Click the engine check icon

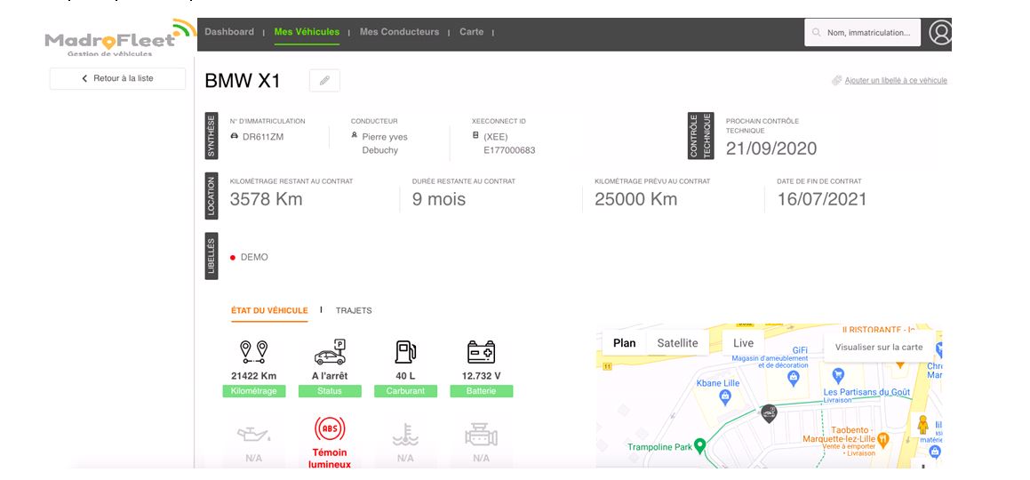(482, 435)
